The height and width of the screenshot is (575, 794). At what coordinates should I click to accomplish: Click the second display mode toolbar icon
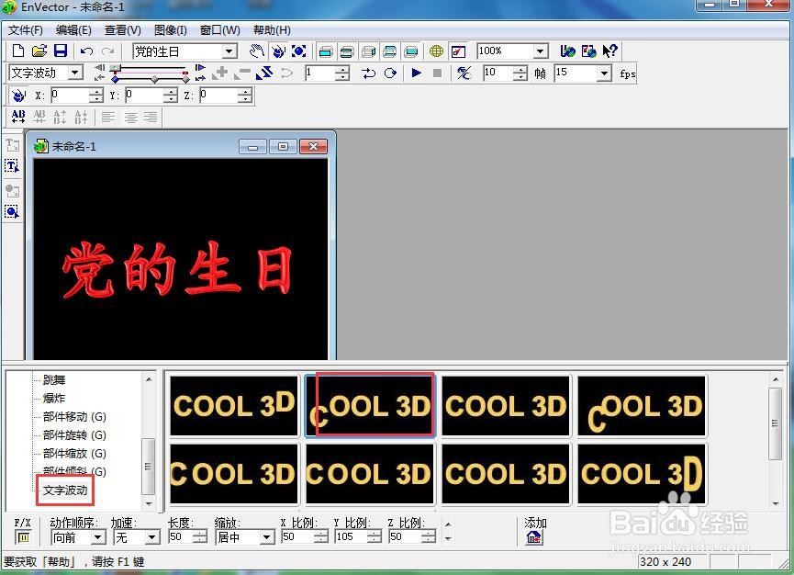(347, 51)
